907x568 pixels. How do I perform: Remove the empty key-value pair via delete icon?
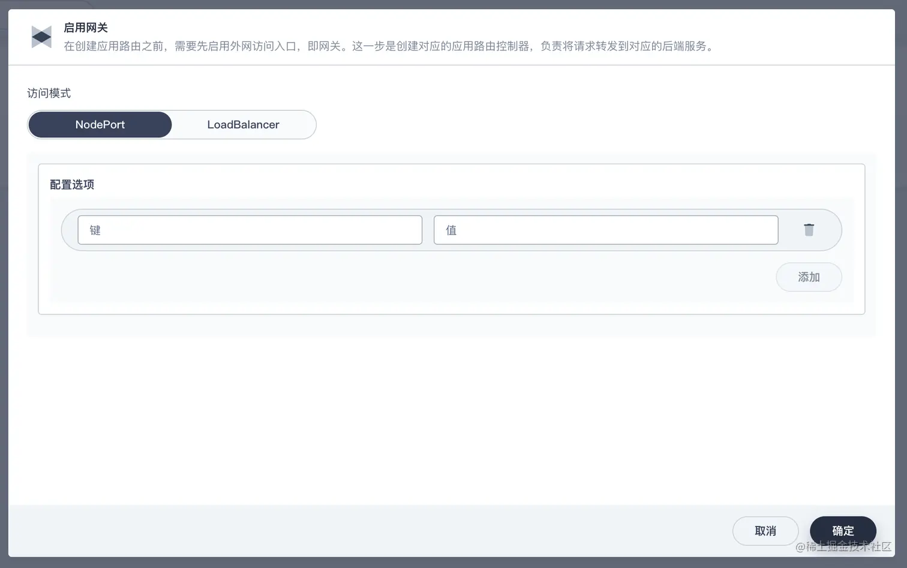click(809, 229)
